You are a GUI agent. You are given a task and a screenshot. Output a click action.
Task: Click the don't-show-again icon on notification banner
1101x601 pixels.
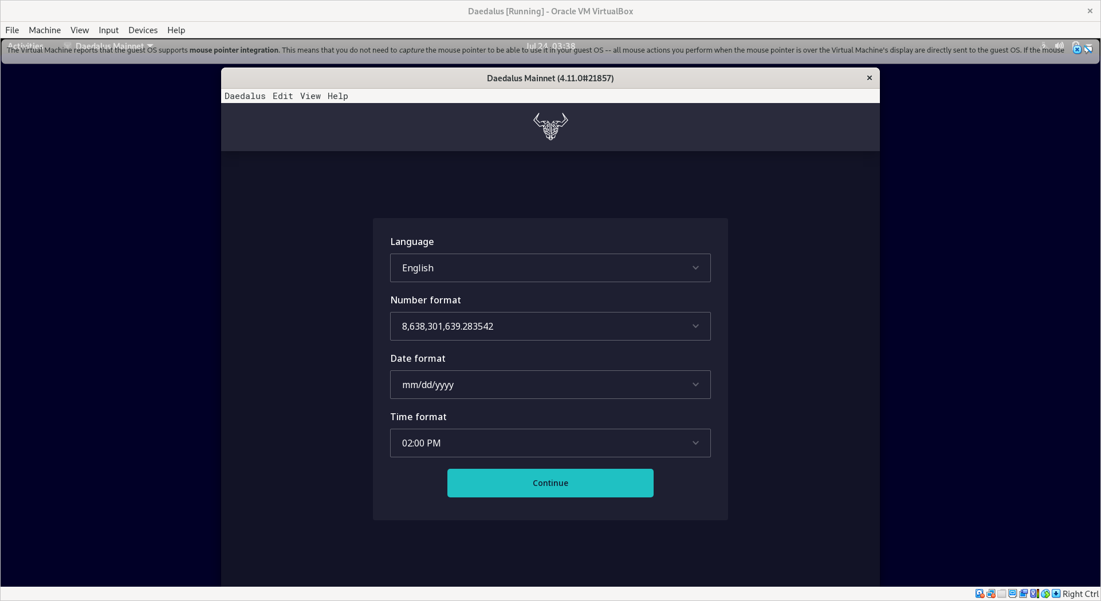[x=1088, y=50]
